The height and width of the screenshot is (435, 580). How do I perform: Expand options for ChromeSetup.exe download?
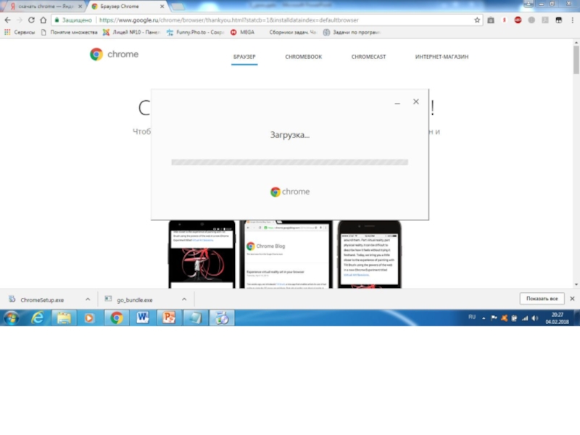tap(88, 299)
